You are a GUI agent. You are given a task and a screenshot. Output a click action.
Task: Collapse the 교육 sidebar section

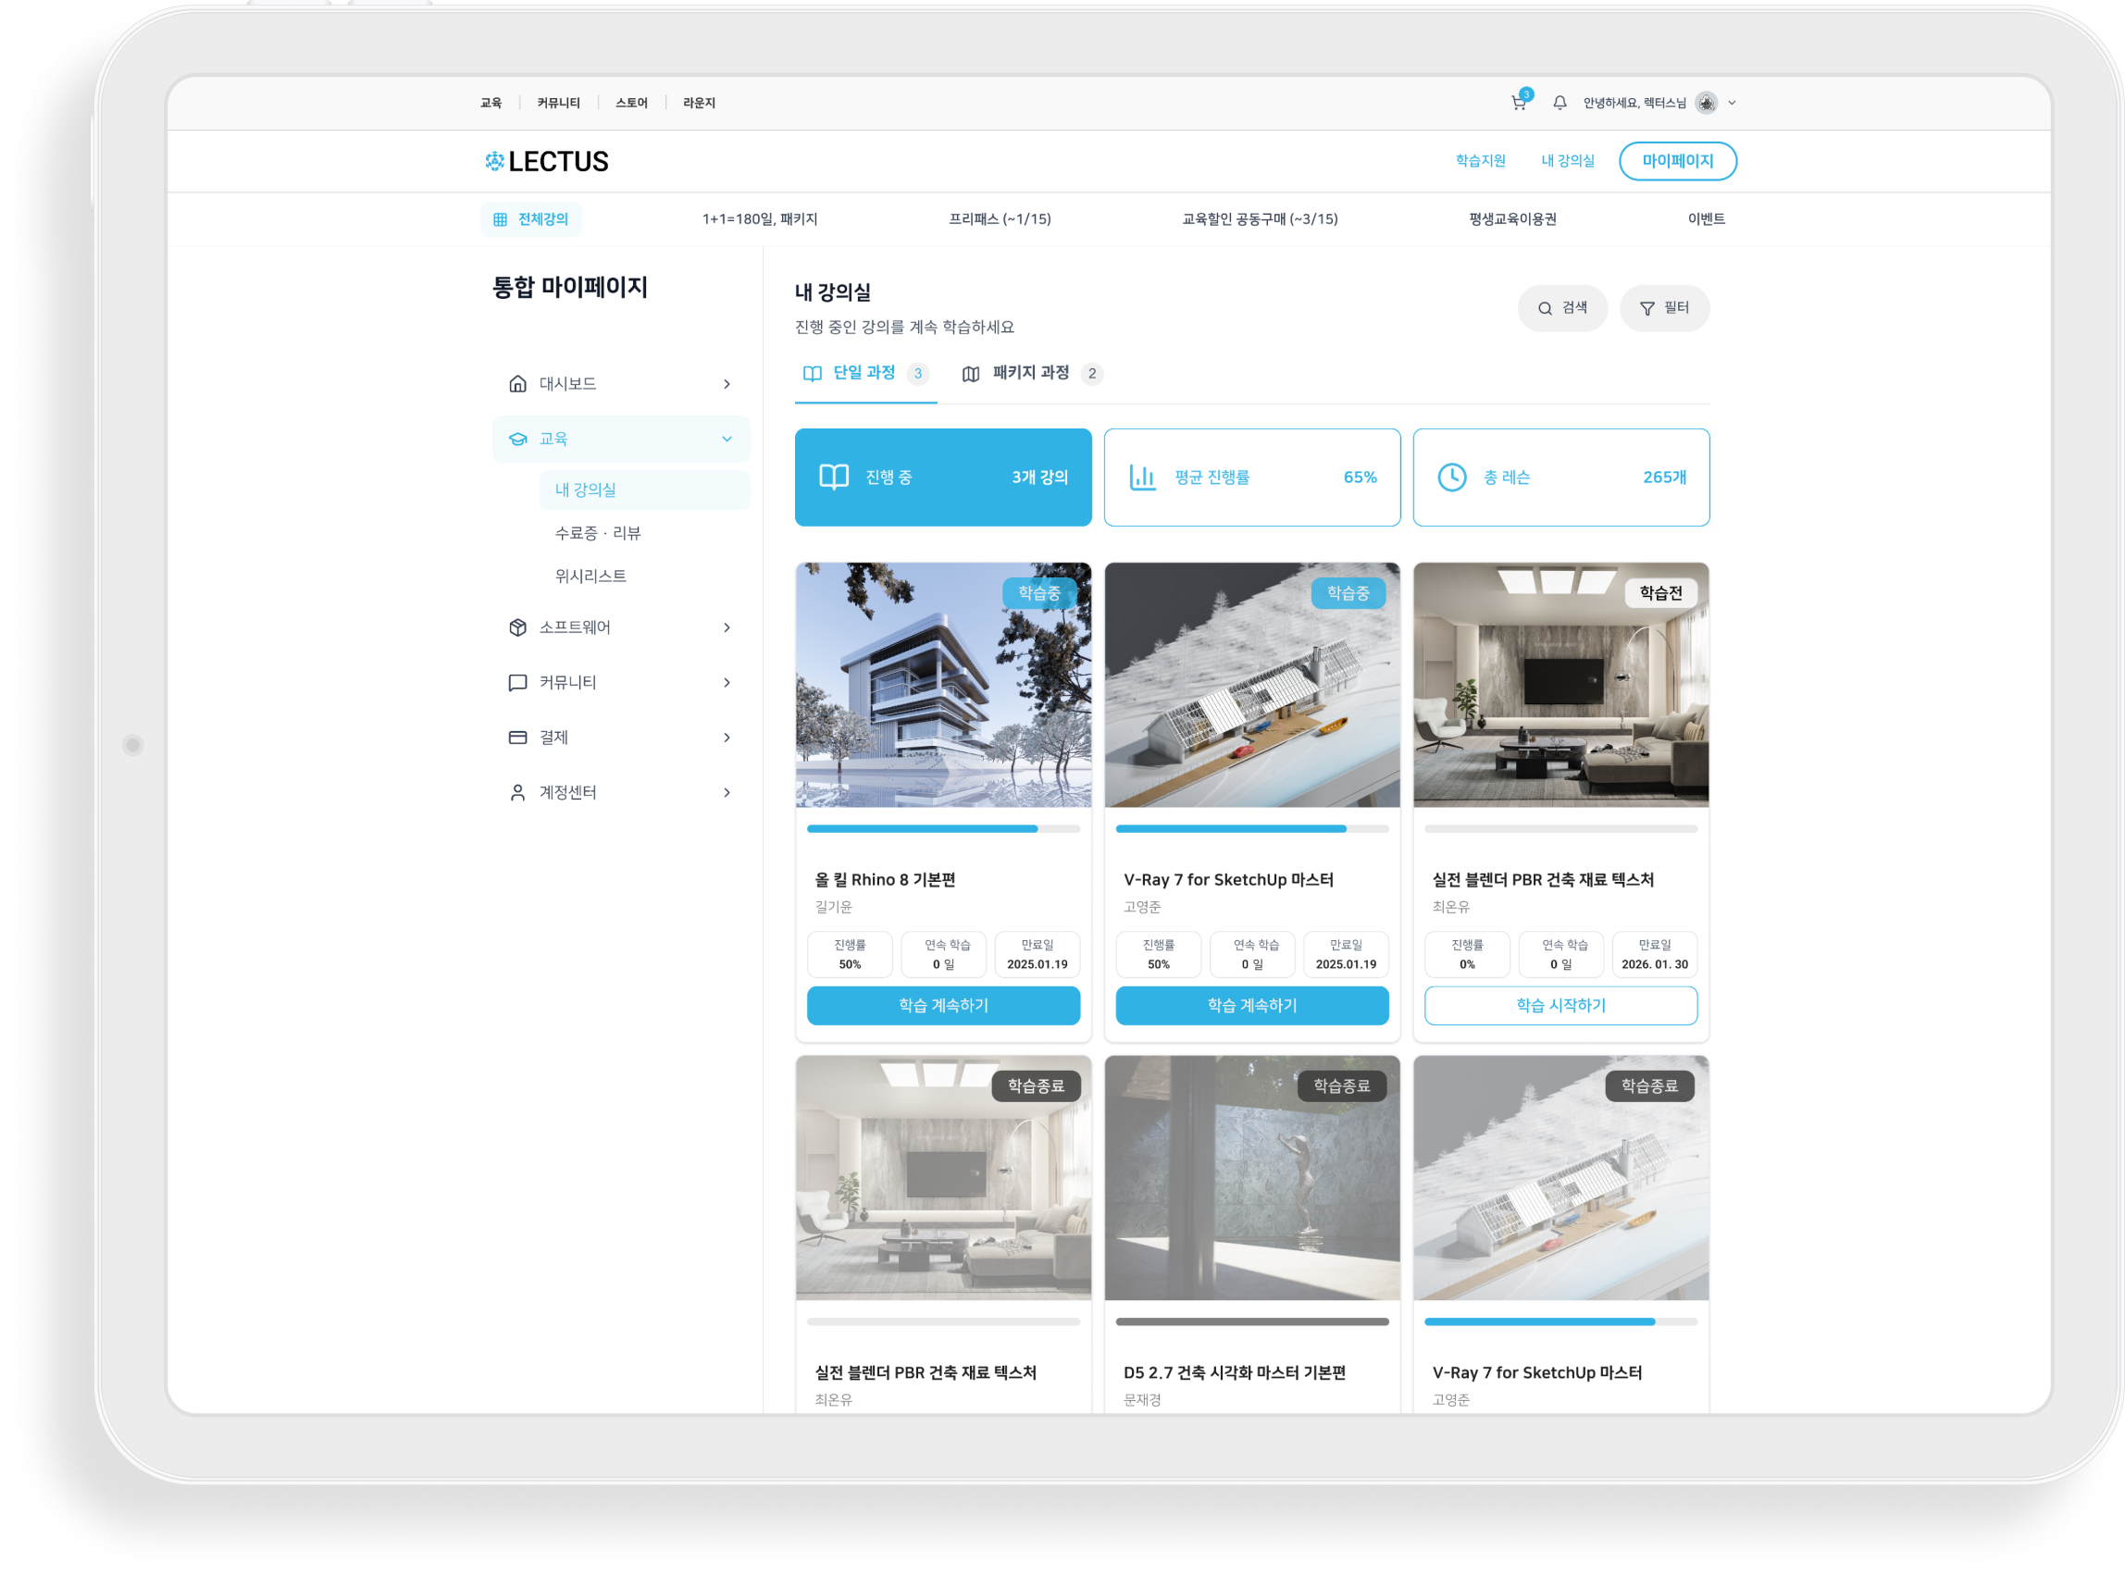727,439
